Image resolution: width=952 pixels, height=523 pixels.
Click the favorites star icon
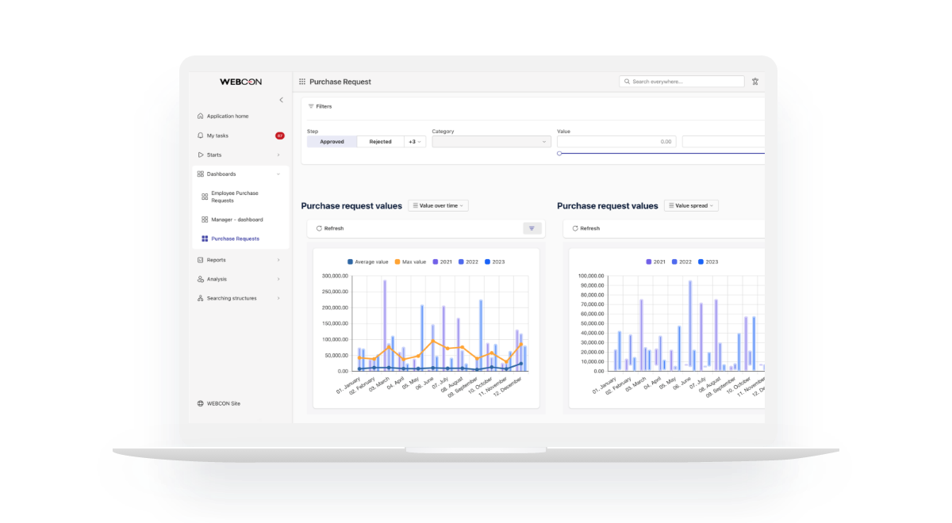[754, 82]
